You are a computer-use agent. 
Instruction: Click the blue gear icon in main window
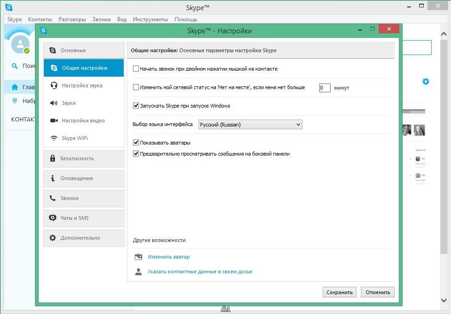click(426, 81)
